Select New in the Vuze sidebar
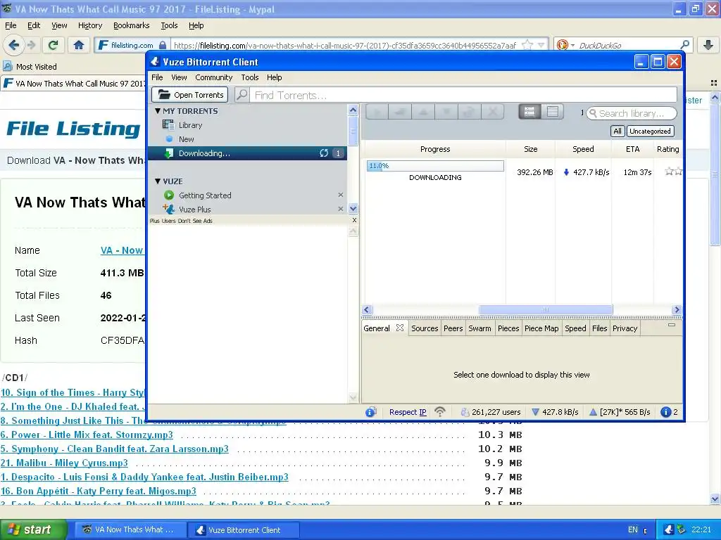Image resolution: width=721 pixels, height=540 pixels. tap(186, 139)
